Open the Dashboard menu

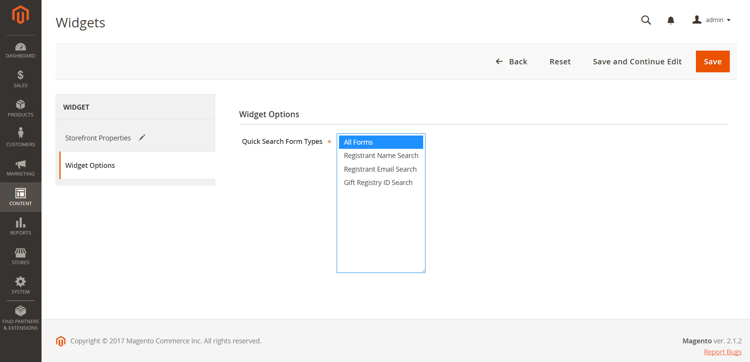(21, 50)
